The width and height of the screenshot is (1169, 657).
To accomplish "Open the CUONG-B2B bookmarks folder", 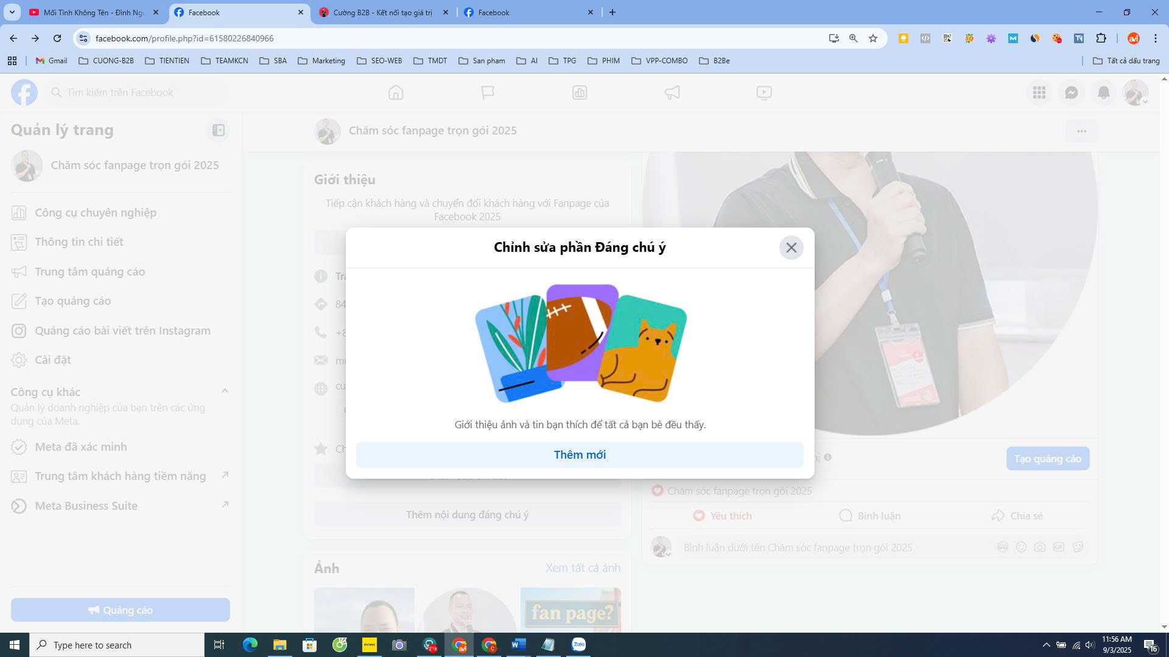I will click(x=107, y=61).
